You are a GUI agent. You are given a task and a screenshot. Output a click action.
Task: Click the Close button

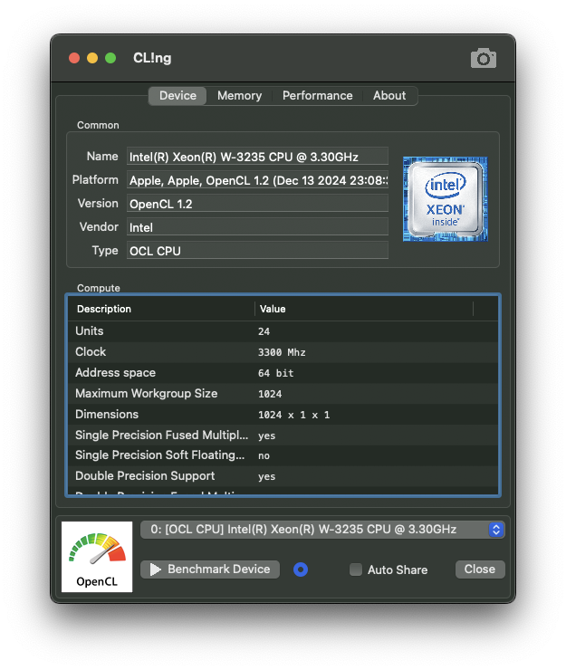[x=479, y=569]
